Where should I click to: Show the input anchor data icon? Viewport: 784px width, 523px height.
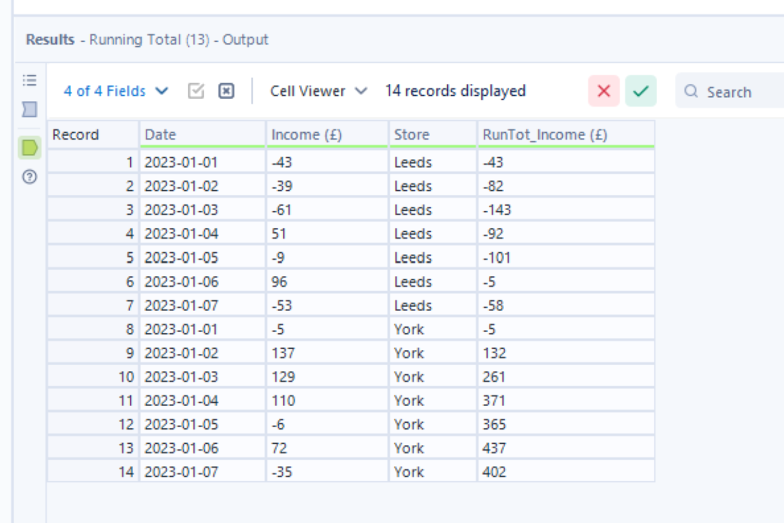pos(29,109)
